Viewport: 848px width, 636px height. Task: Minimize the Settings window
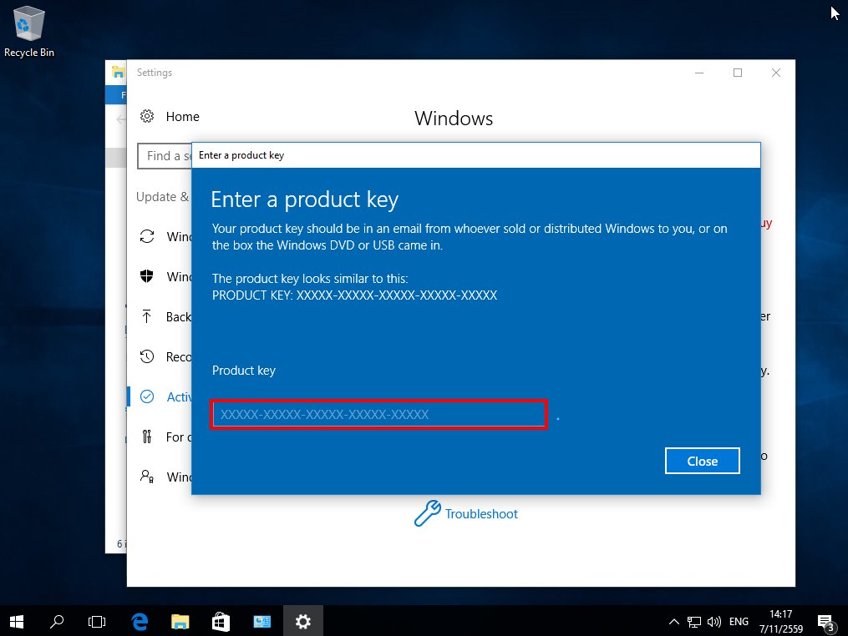(699, 73)
